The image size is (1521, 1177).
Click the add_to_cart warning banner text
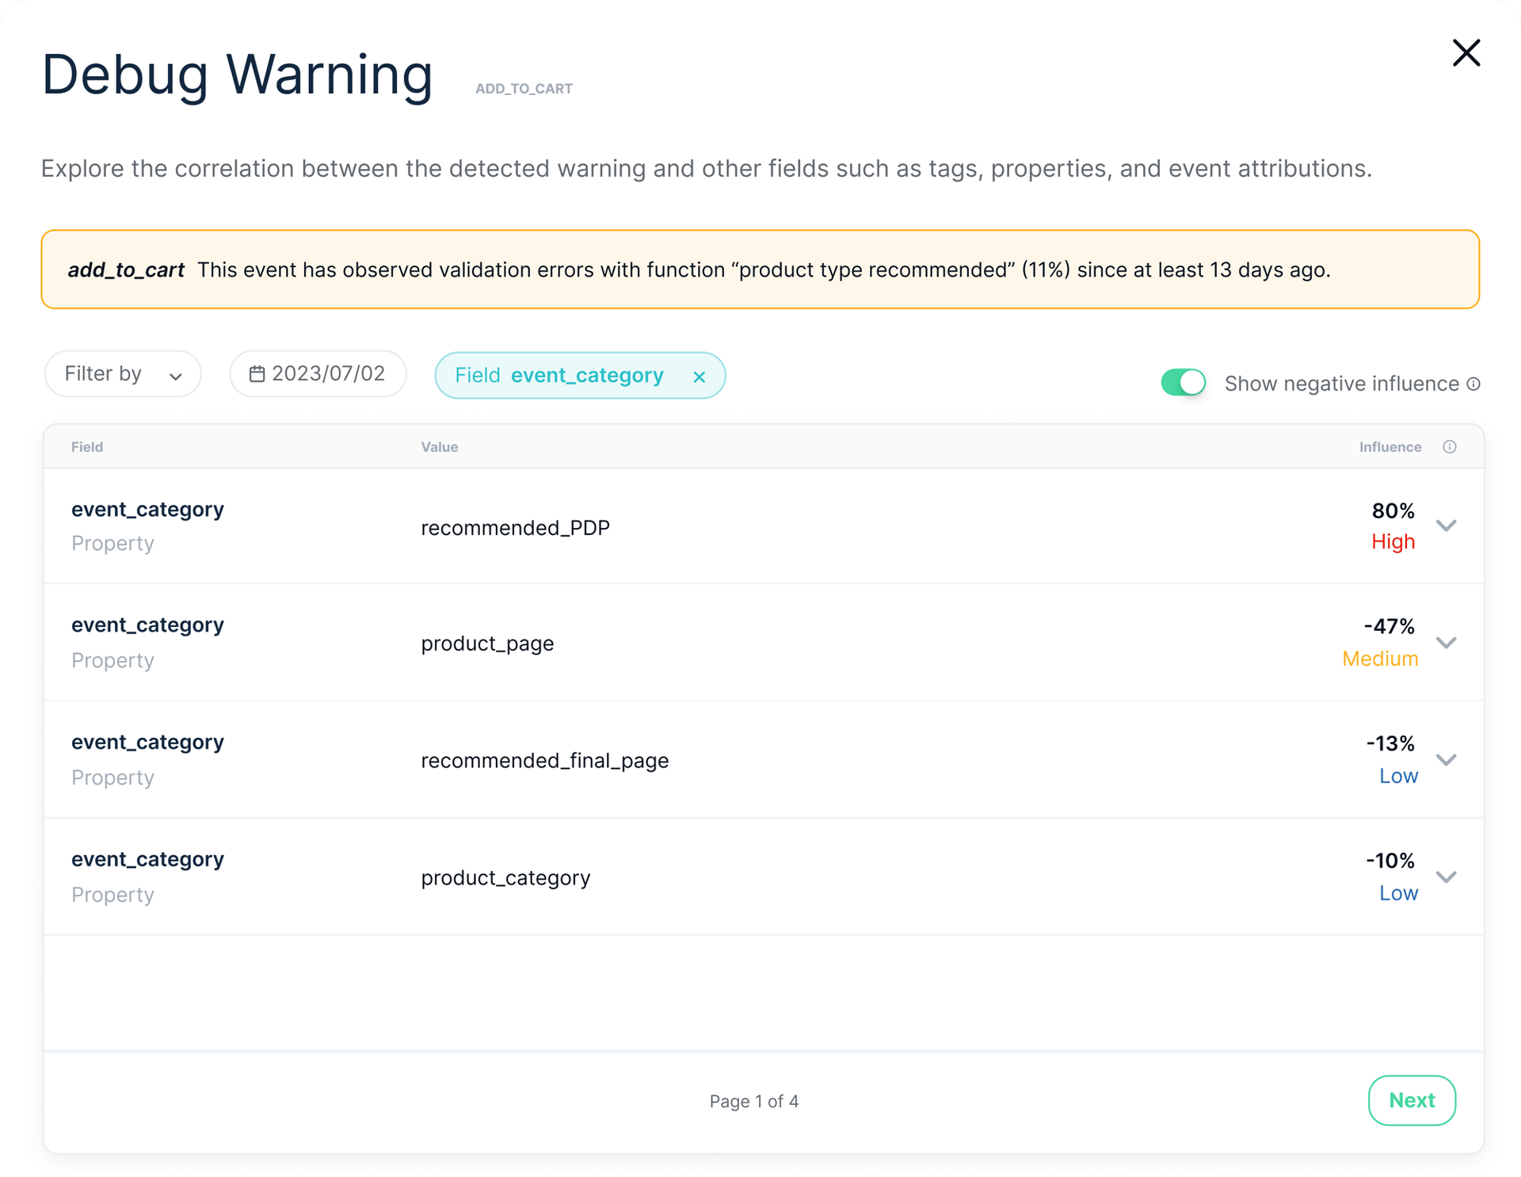coord(699,270)
